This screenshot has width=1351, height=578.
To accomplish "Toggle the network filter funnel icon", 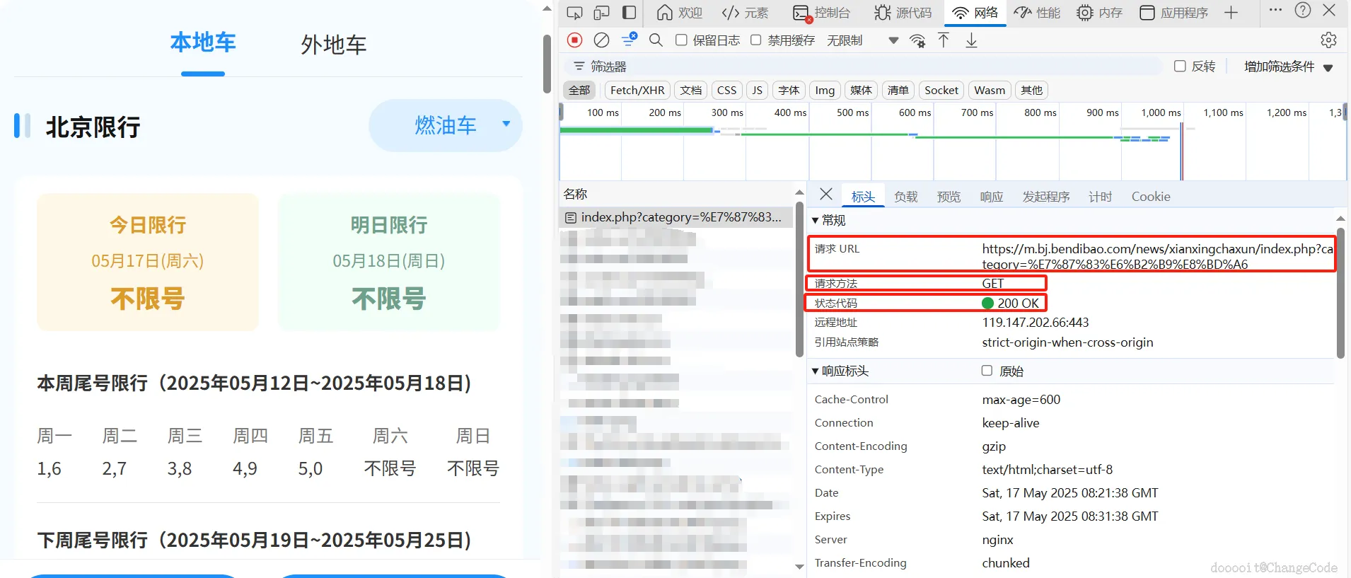I will [628, 40].
